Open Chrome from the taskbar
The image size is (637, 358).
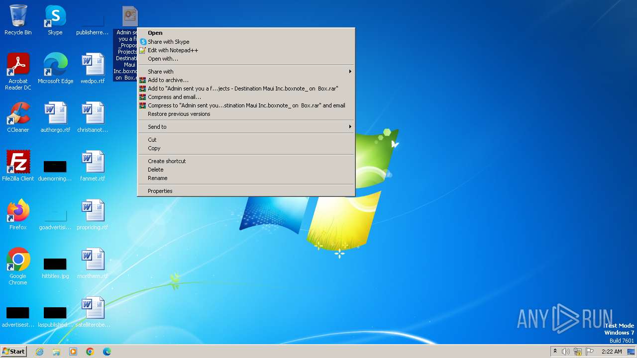(90, 352)
